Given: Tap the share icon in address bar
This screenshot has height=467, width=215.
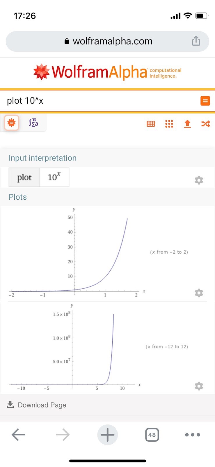Looking at the screenshot, I should point(196,41).
